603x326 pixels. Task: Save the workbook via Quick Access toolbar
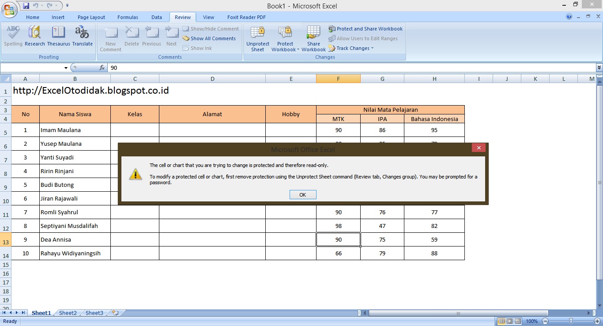[26, 6]
